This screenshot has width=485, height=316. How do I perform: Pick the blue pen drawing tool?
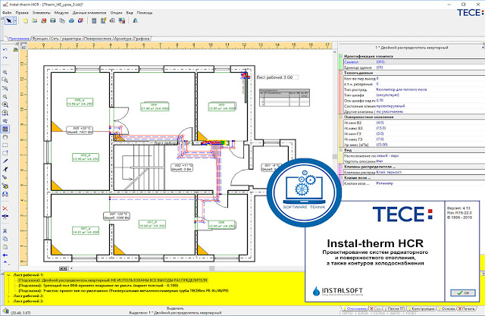5,161
